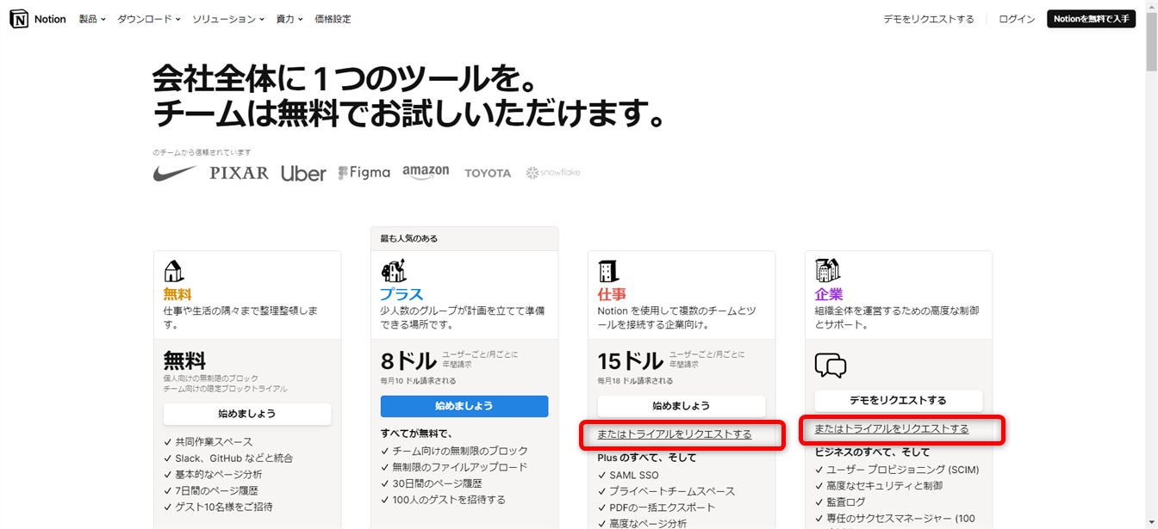Click the Figma logo
The width and height of the screenshot is (1158, 529).
click(x=364, y=173)
